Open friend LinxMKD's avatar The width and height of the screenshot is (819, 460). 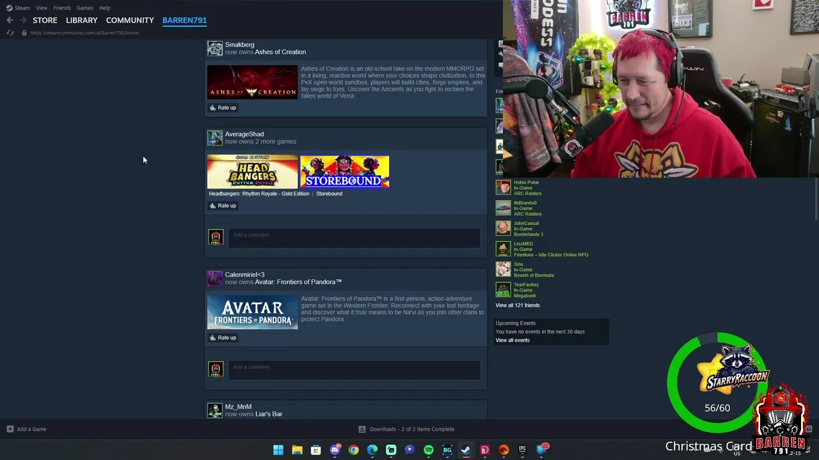point(504,249)
